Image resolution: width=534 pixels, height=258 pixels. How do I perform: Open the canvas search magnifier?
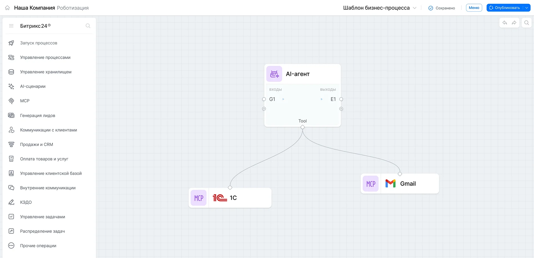click(527, 23)
